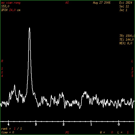Click the S53.0 slice location label
Viewport: 135px width, 135px height.
pyautogui.click(x=5, y=6)
